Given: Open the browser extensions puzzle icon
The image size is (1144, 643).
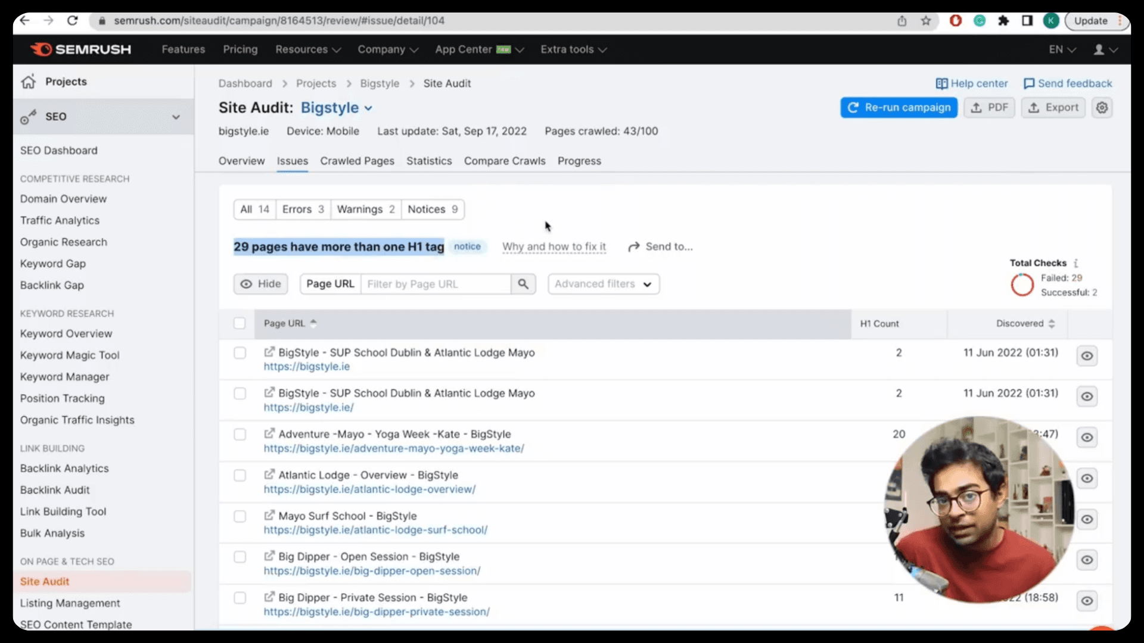Looking at the screenshot, I should pos(1003,21).
